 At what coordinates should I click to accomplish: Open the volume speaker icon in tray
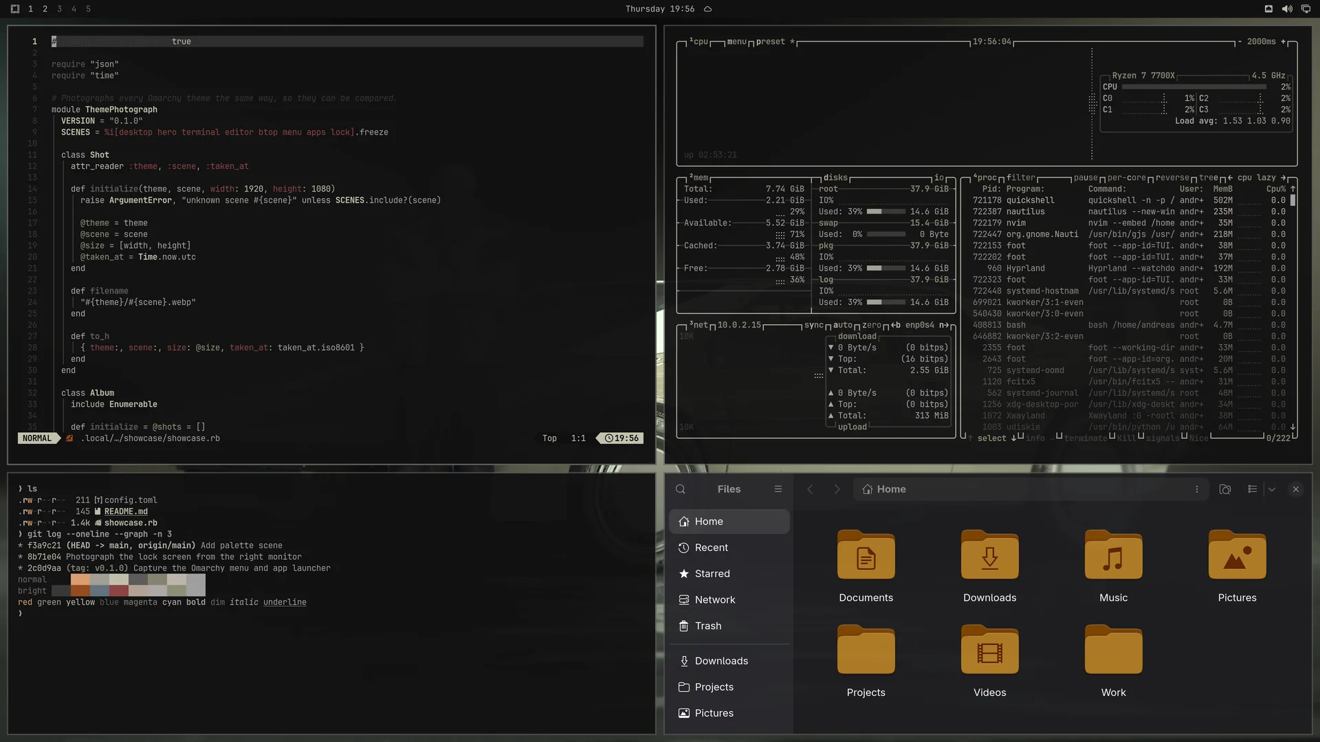pos(1287,9)
